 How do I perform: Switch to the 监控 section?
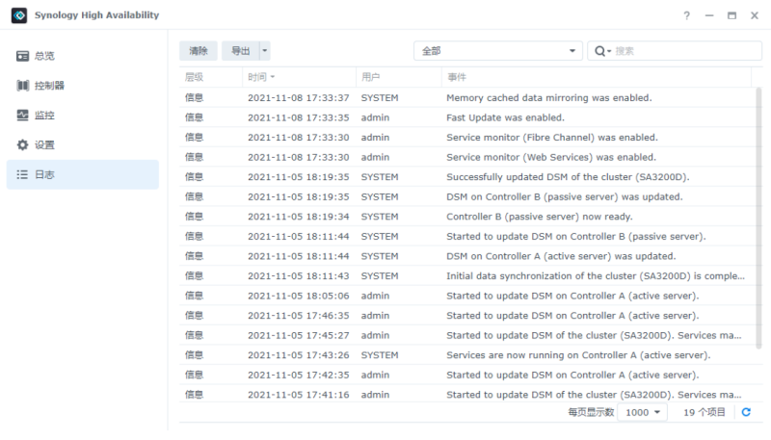[83, 116]
